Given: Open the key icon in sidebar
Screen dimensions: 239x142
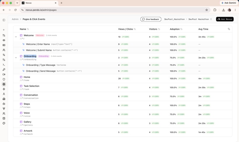Looking at the screenshot, I should 4,70.
